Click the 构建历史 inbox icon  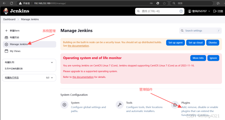(x=6, y=38)
